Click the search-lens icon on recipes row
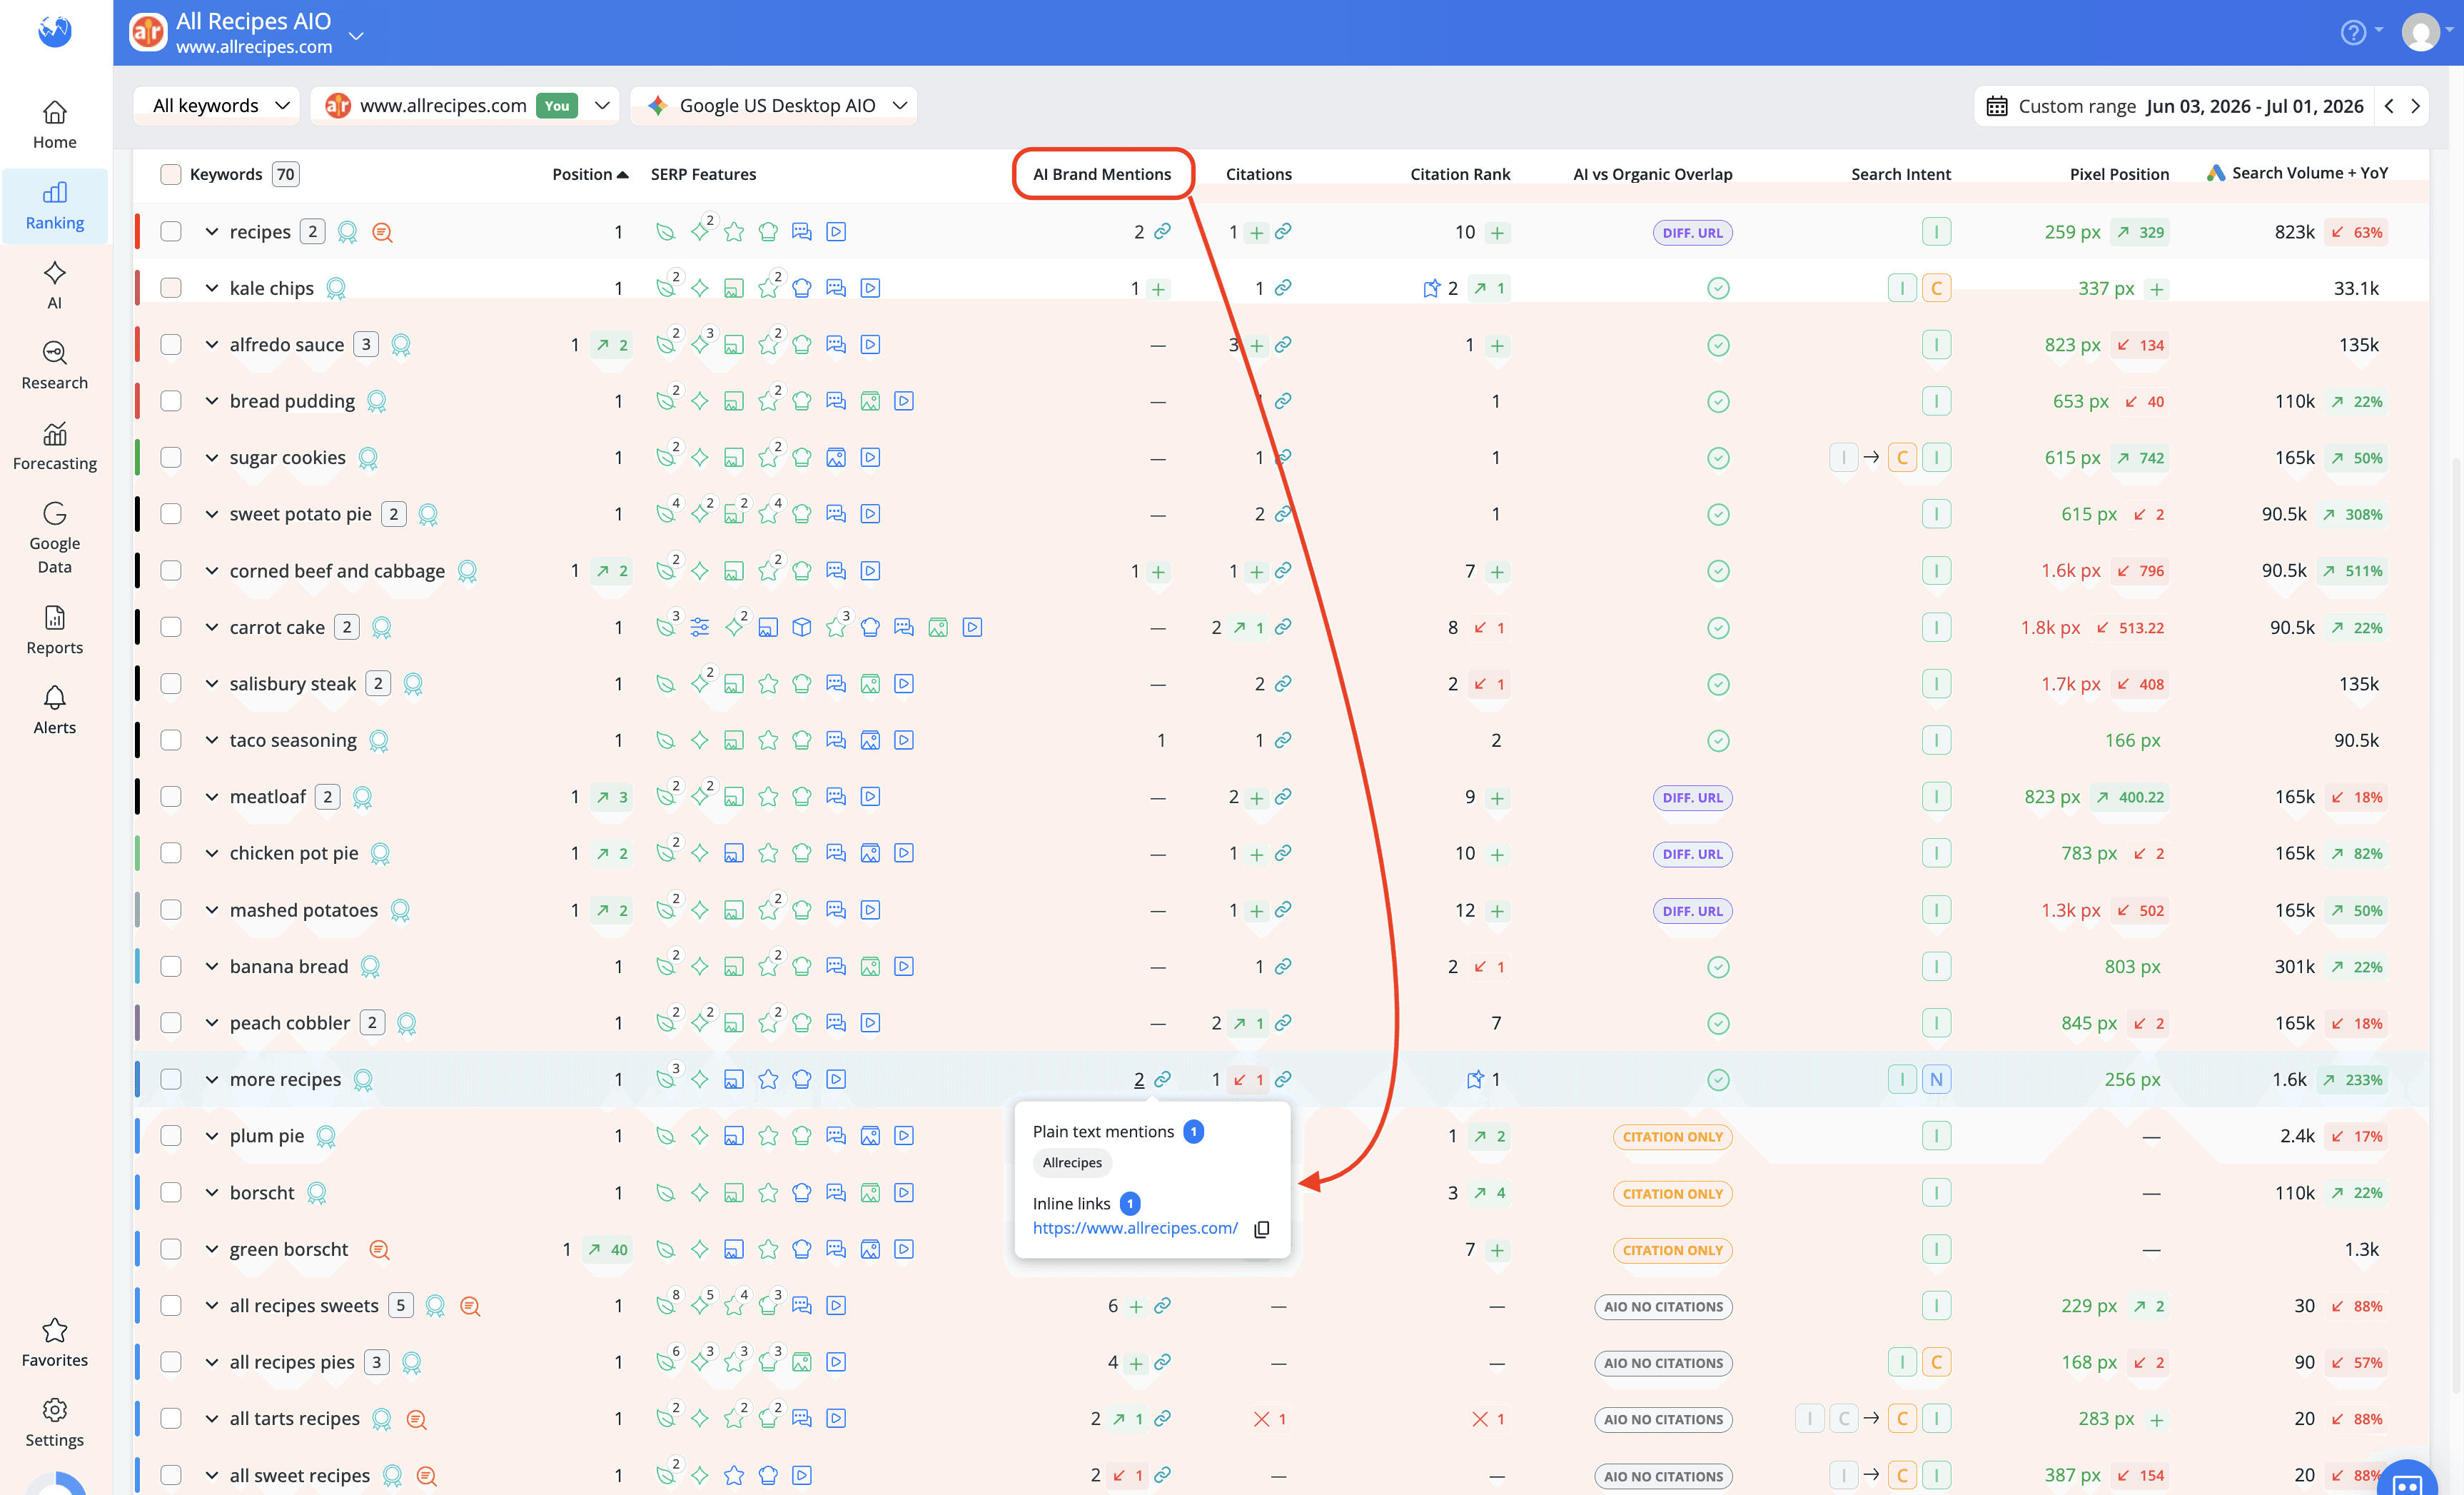Image resolution: width=2464 pixels, height=1495 pixels. pyautogui.click(x=382, y=232)
